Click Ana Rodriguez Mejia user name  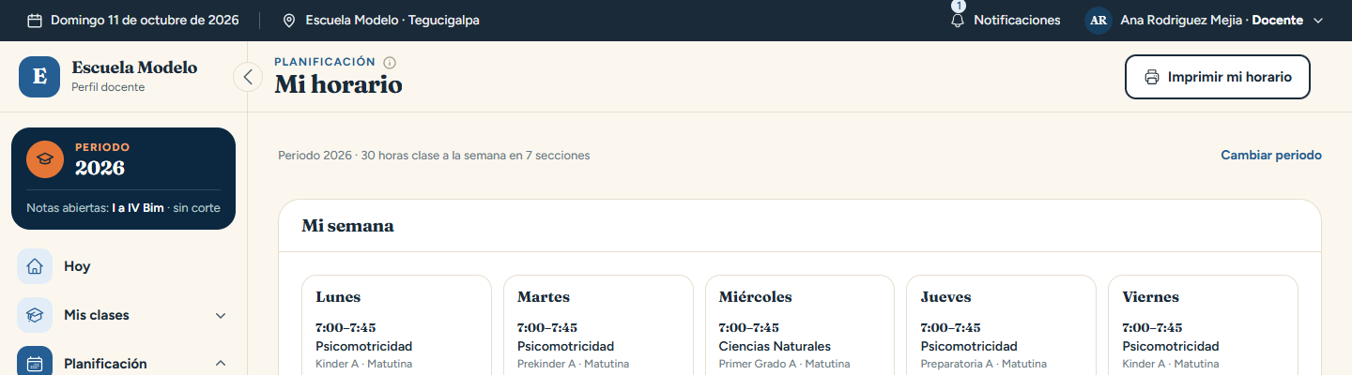[1180, 20]
